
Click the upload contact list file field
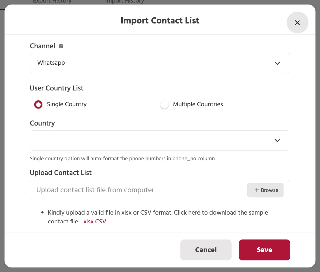[x=127, y=190]
